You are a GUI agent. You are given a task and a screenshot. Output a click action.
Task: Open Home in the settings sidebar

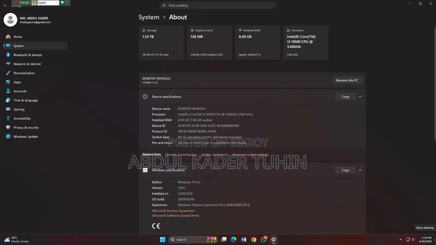click(35, 37)
